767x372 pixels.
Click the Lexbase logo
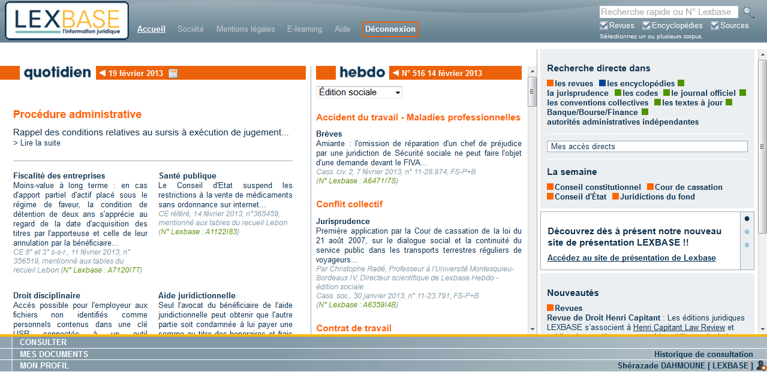[67, 21]
